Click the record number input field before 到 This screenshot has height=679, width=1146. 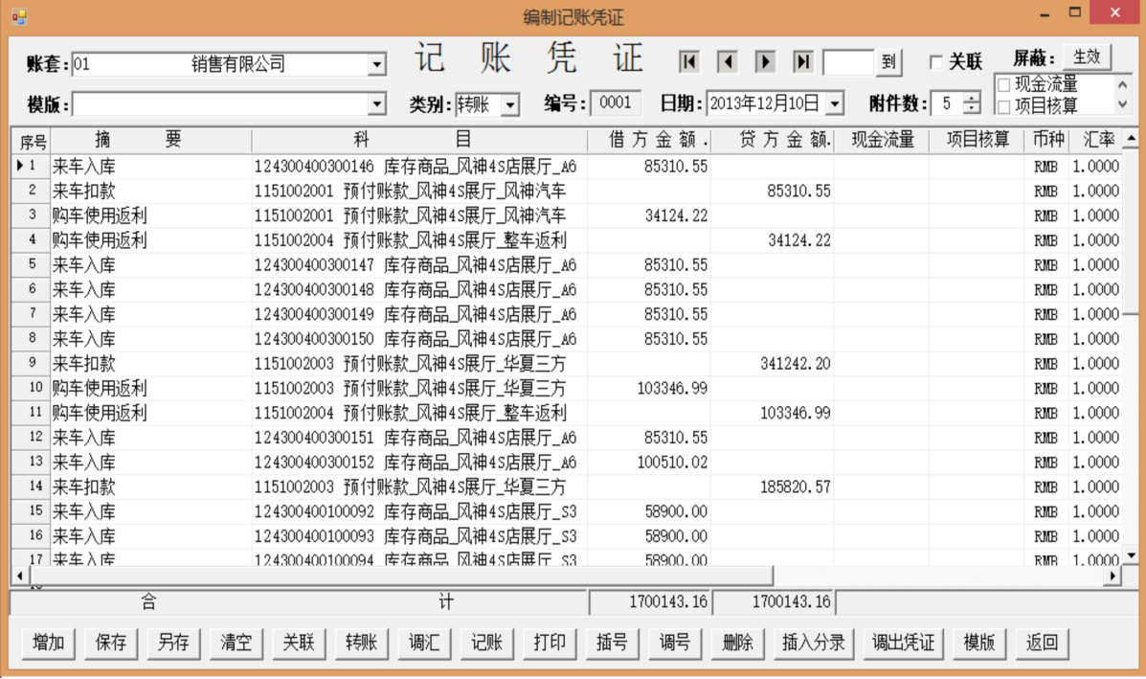pyautogui.click(x=847, y=63)
